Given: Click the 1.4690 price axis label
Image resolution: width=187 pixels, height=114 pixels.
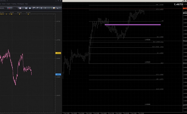Looking at the screenshot, I should click(x=58, y=58).
